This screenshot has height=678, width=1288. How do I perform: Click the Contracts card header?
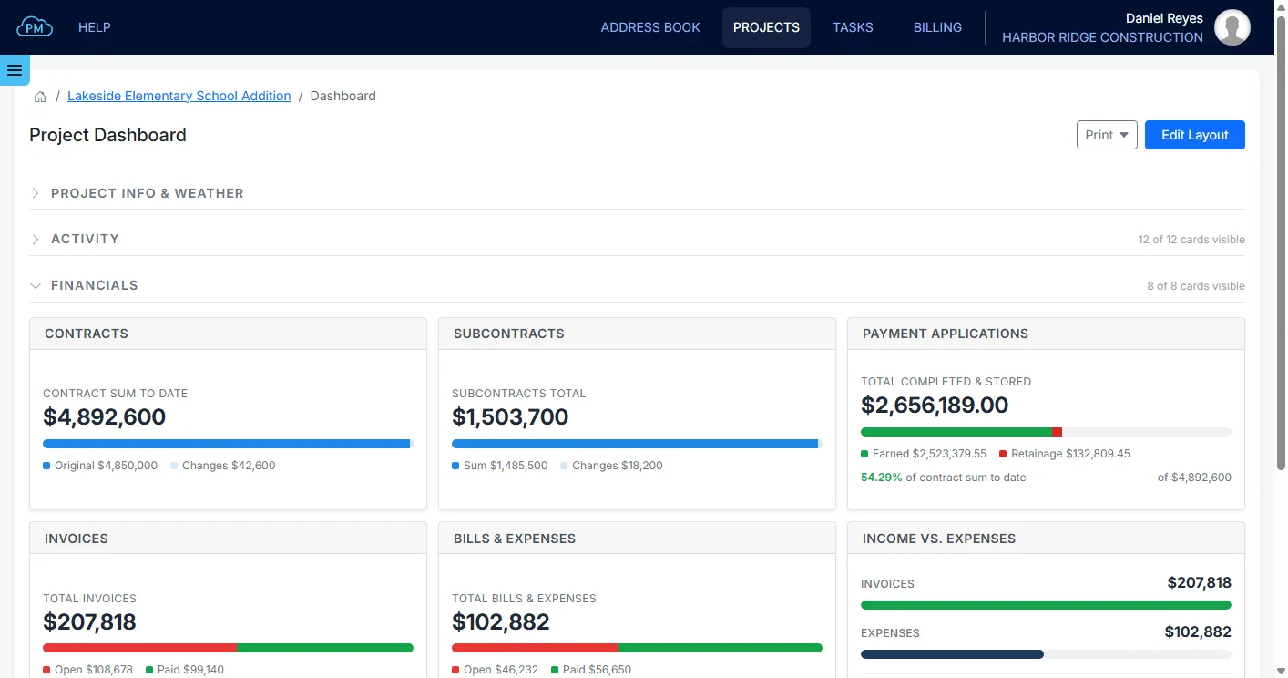pyautogui.click(x=228, y=334)
